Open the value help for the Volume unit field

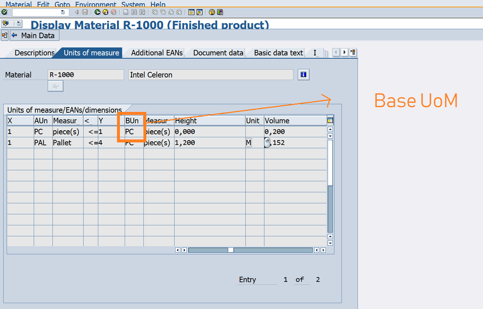pyautogui.click(x=267, y=142)
